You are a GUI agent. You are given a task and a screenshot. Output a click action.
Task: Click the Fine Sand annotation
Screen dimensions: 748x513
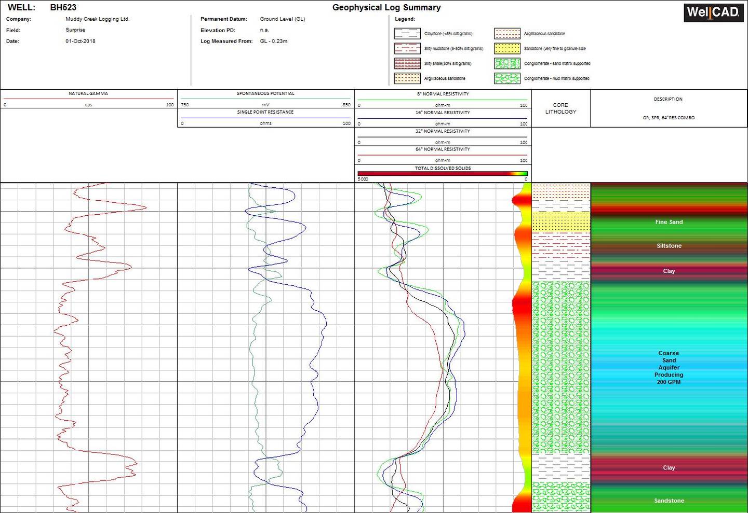point(669,221)
